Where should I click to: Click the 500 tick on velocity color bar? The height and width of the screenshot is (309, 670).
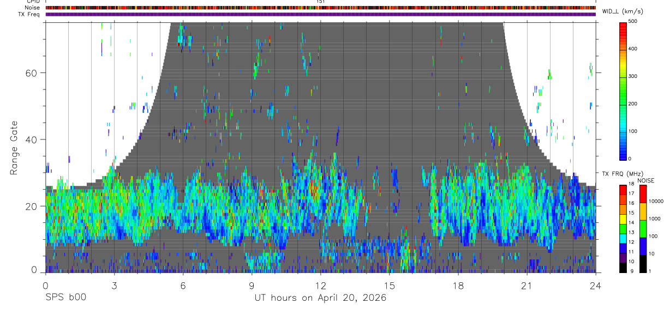[x=633, y=21]
